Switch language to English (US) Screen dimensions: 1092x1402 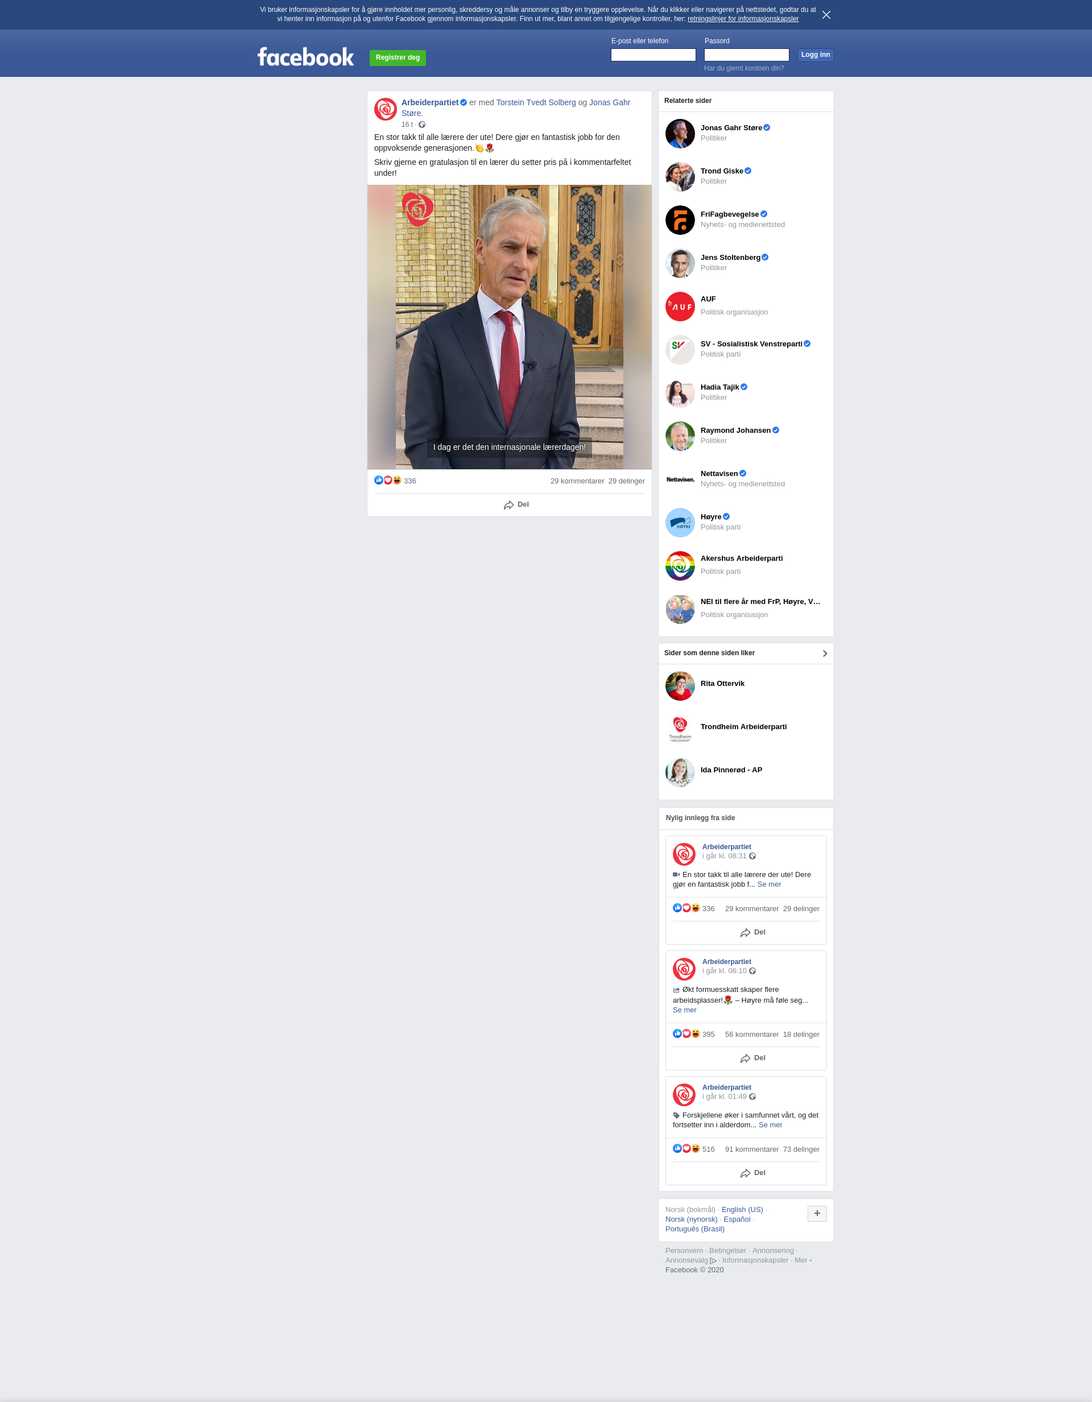point(742,1209)
